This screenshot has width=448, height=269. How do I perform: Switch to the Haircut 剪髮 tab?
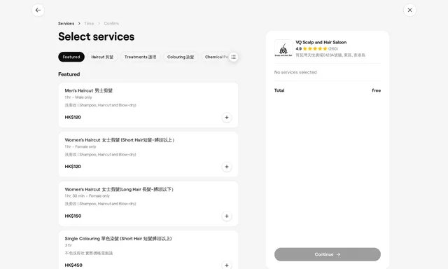tap(102, 57)
